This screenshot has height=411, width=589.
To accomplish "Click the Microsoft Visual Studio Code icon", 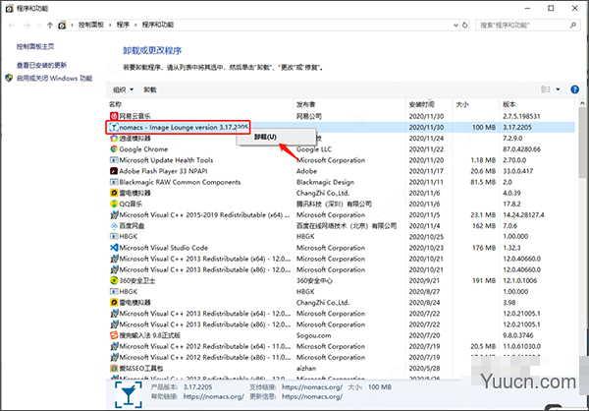I will click(x=114, y=248).
